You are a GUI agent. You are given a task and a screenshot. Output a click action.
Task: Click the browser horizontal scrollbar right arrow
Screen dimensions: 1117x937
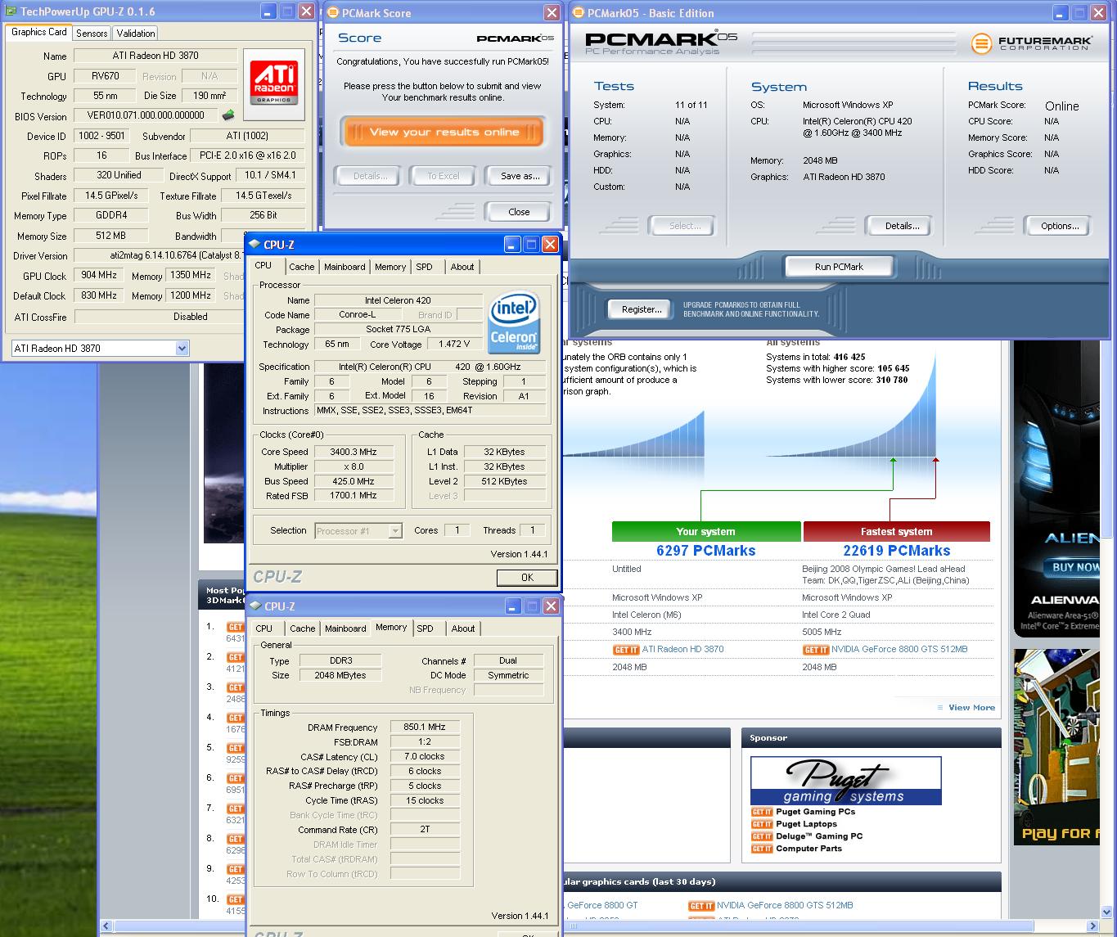(x=1093, y=926)
